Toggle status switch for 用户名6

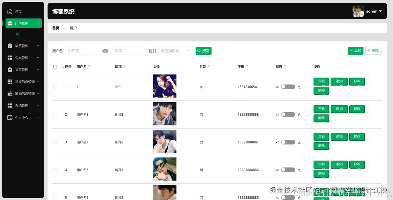point(288,170)
